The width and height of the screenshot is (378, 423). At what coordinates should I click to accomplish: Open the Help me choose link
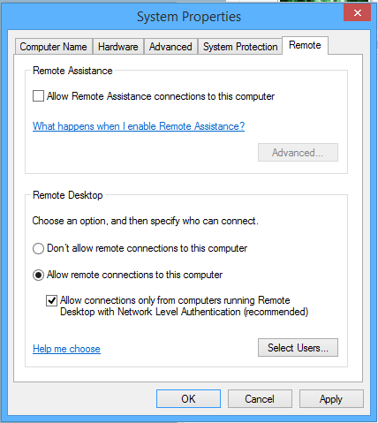(66, 349)
